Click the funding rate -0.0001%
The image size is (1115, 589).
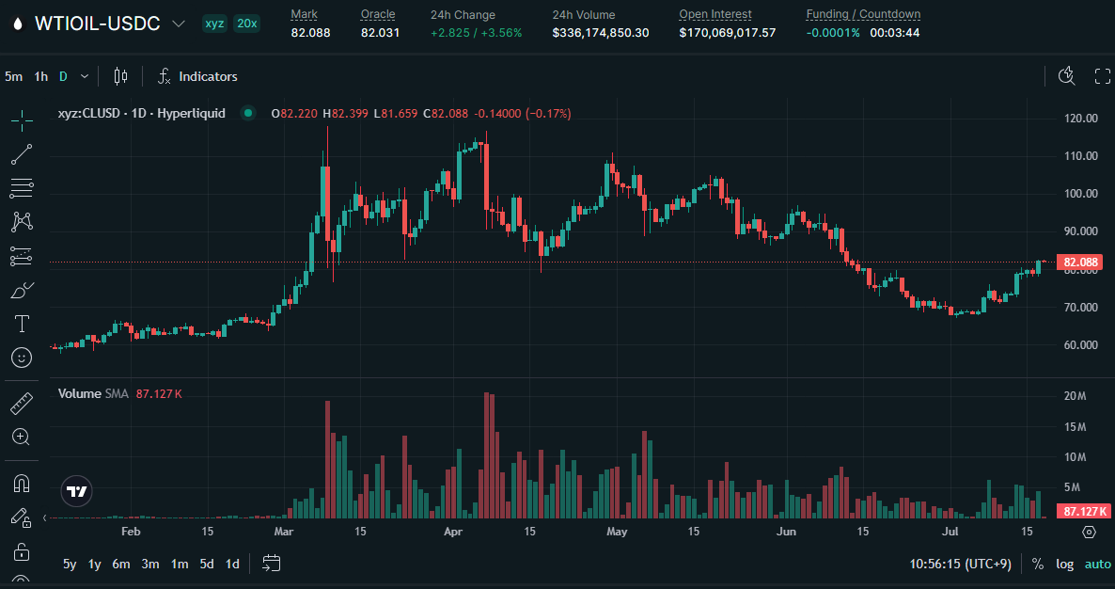pos(833,33)
